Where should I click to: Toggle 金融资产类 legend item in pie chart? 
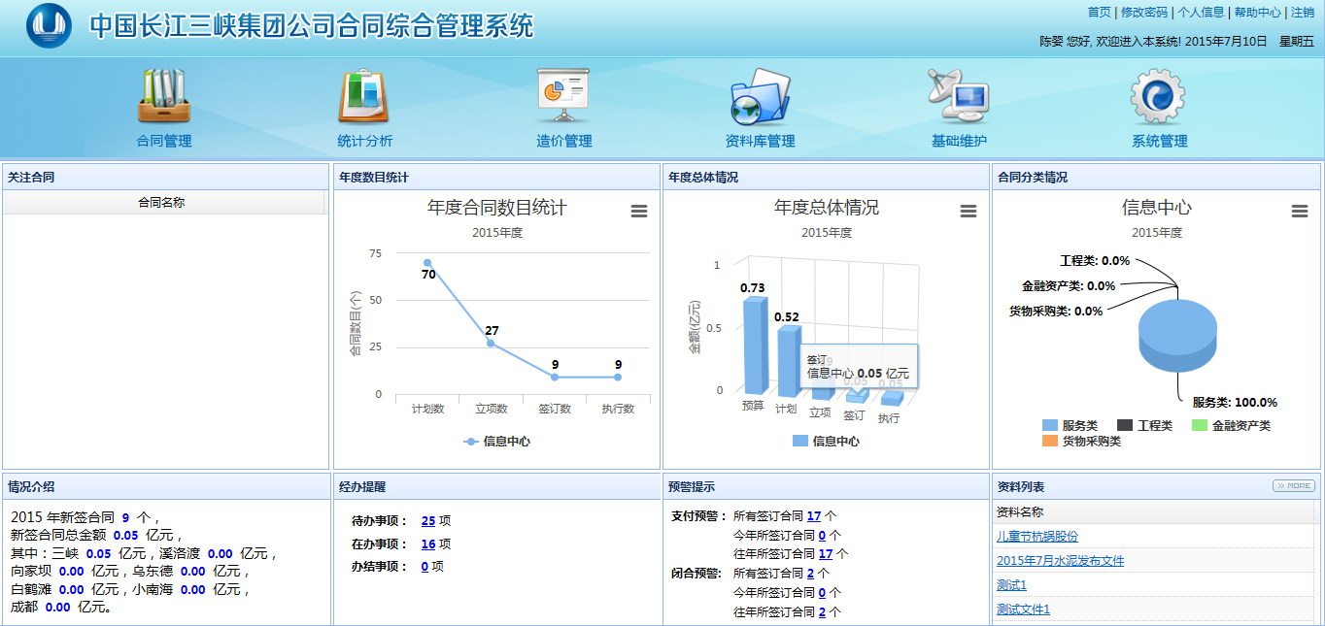point(1231,426)
